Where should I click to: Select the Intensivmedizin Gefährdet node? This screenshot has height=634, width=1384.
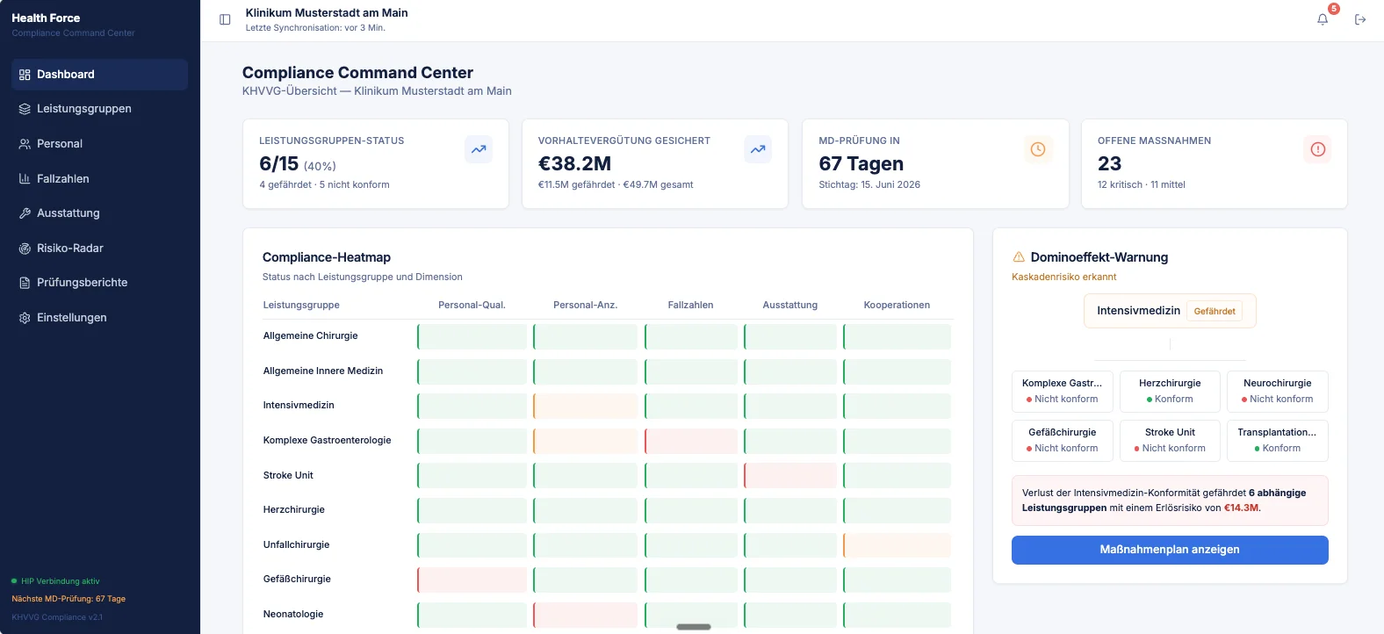(1170, 311)
